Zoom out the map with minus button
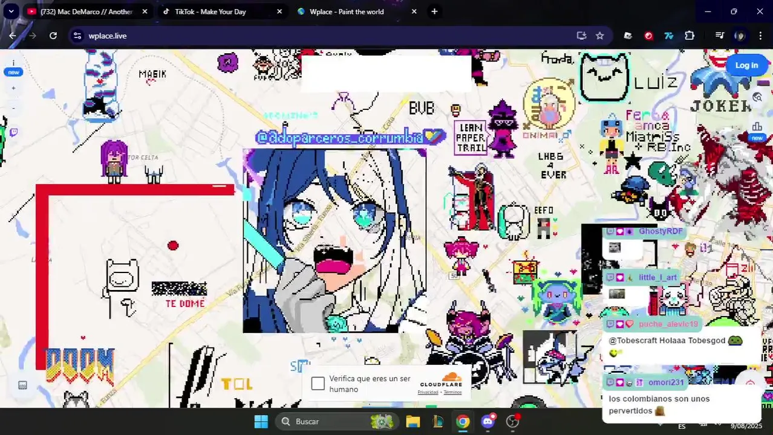This screenshot has height=435, width=773. pos(13,109)
